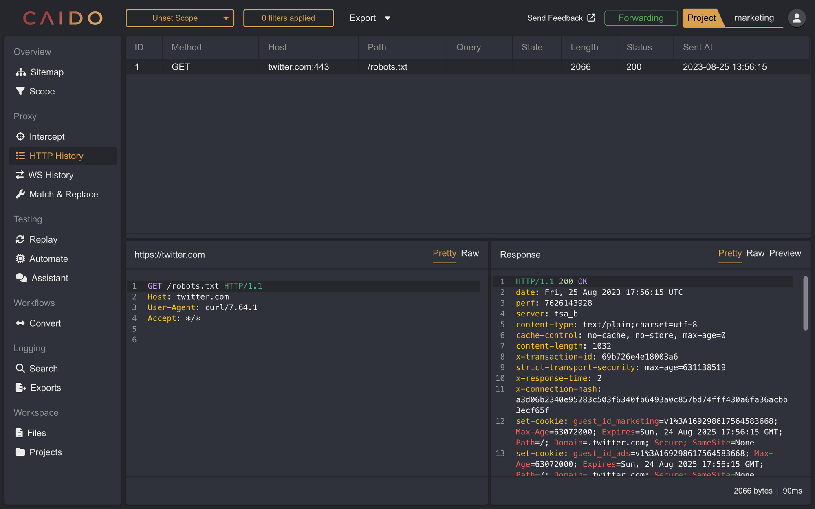The height and width of the screenshot is (509, 815).
Task: Click the 'User-Agent' request header line
Action: click(x=202, y=307)
